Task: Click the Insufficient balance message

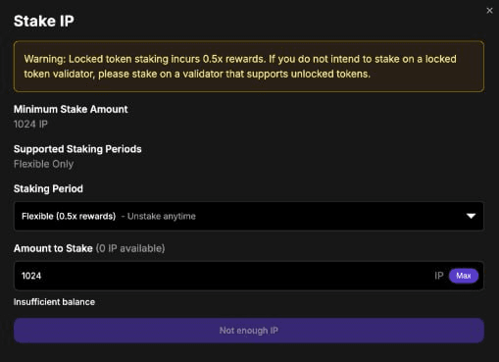Action: pos(54,302)
